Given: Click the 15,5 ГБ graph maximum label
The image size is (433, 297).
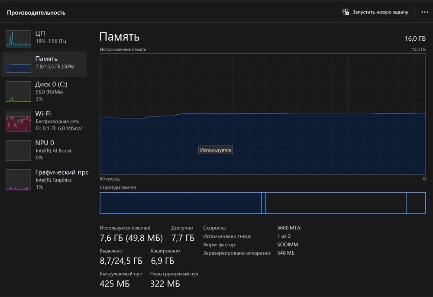Looking at the screenshot, I should tap(419, 49).
